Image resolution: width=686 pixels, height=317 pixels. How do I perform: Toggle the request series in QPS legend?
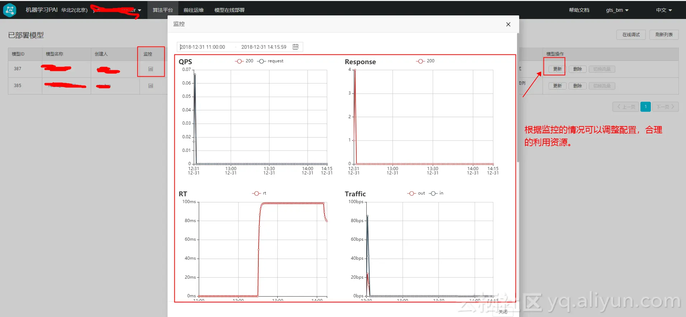coord(271,61)
